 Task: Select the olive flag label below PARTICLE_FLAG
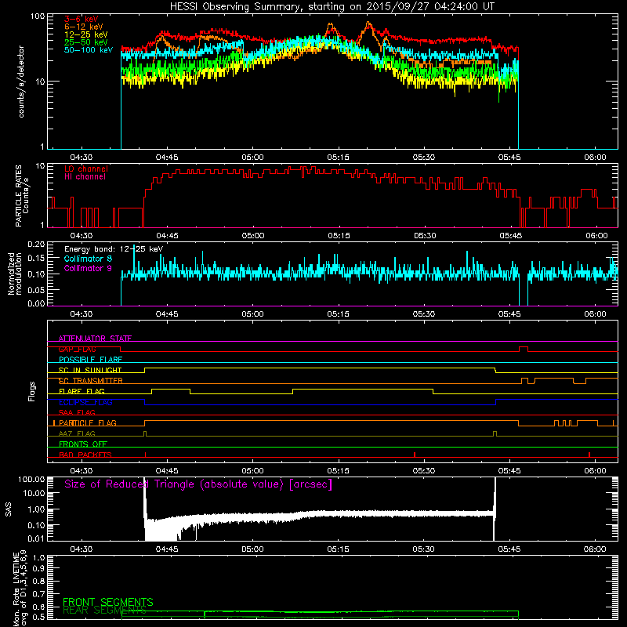pyautogui.click(x=77, y=433)
